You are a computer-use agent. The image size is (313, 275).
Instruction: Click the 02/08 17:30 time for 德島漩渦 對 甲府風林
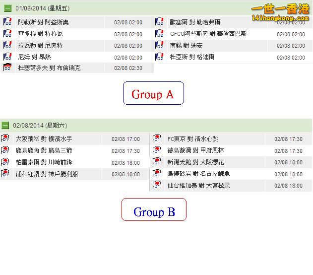[288, 151]
